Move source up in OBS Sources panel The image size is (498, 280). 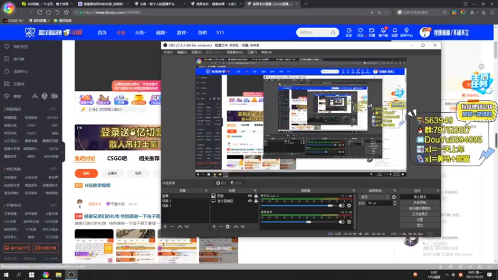236,226
